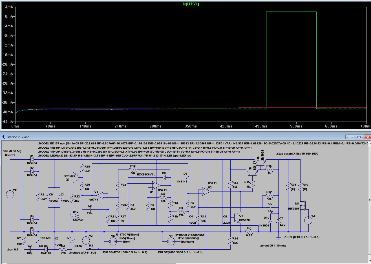Restore the stache38-2.asc schematic window

point(359,137)
